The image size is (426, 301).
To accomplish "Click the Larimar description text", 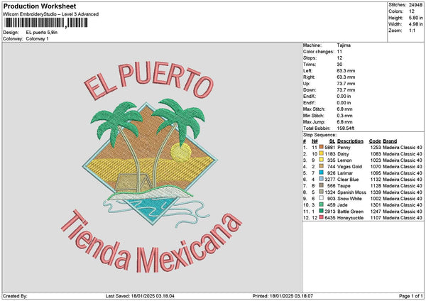I will (x=345, y=173).
